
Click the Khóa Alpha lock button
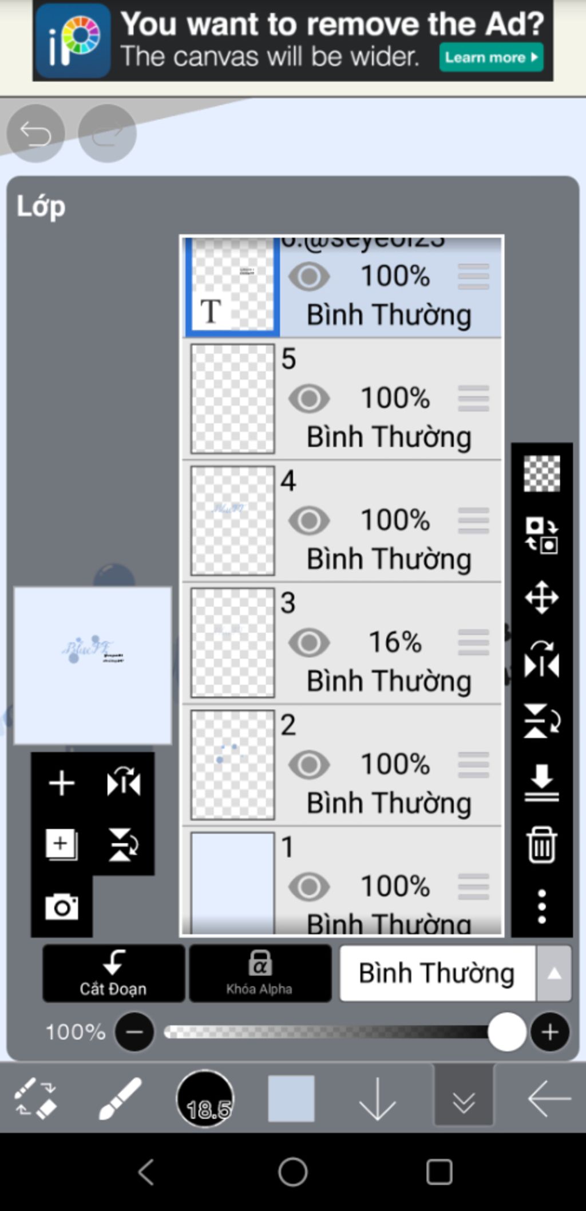[x=260, y=973]
